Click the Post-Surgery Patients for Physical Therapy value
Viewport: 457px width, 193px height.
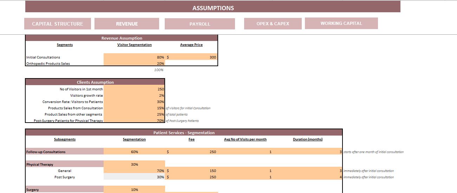134,120
